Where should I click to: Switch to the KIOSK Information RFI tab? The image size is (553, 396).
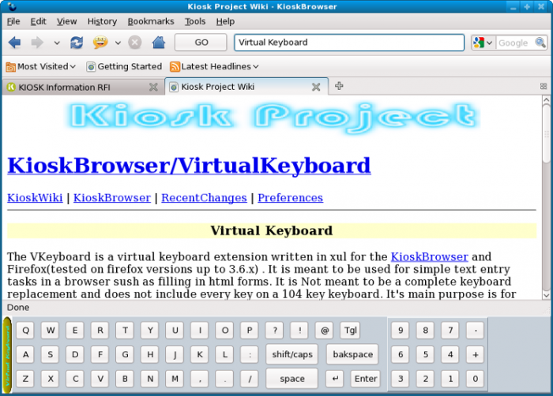77,87
